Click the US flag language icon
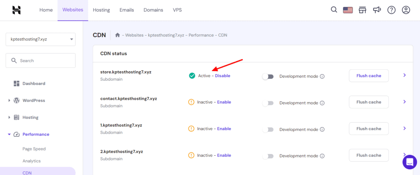Image resolution: width=420 pixels, height=175 pixels. tap(348, 10)
